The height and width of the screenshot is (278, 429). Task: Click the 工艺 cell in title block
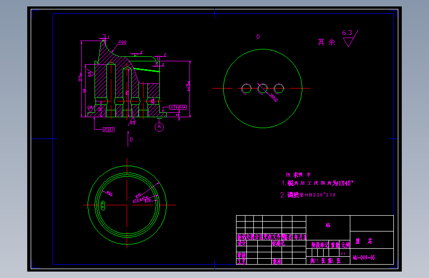[241, 262]
